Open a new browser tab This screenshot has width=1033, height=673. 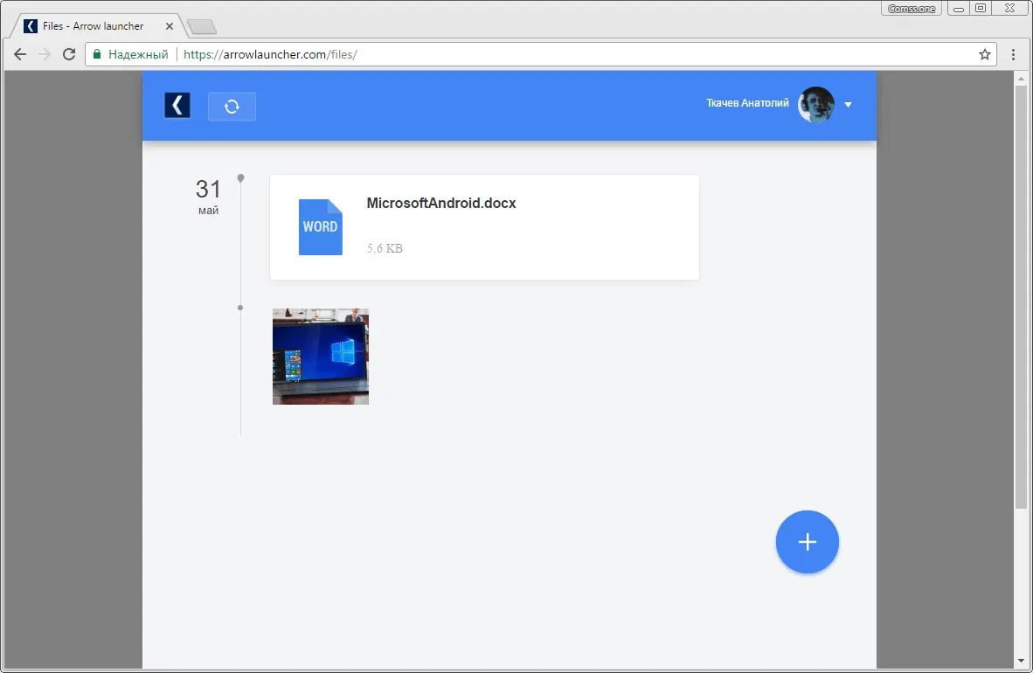coord(202,25)
